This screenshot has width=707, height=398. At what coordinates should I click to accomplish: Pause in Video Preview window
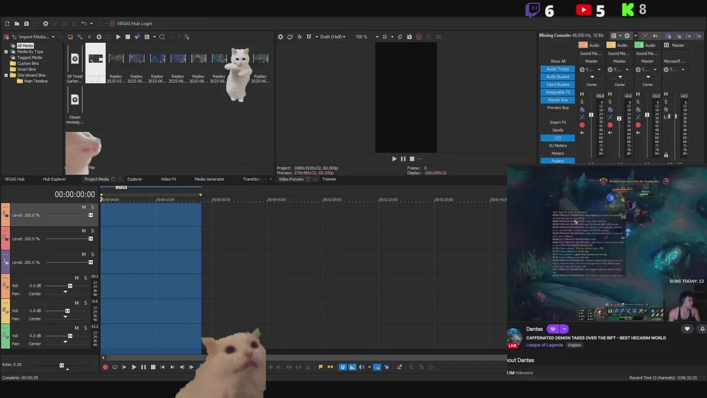[x=403, y=159]
